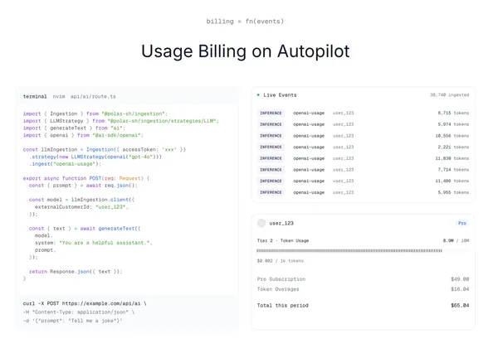Click the return Response.json line
This screenshot has width=498, height=348.
click(x=76, y=272)
